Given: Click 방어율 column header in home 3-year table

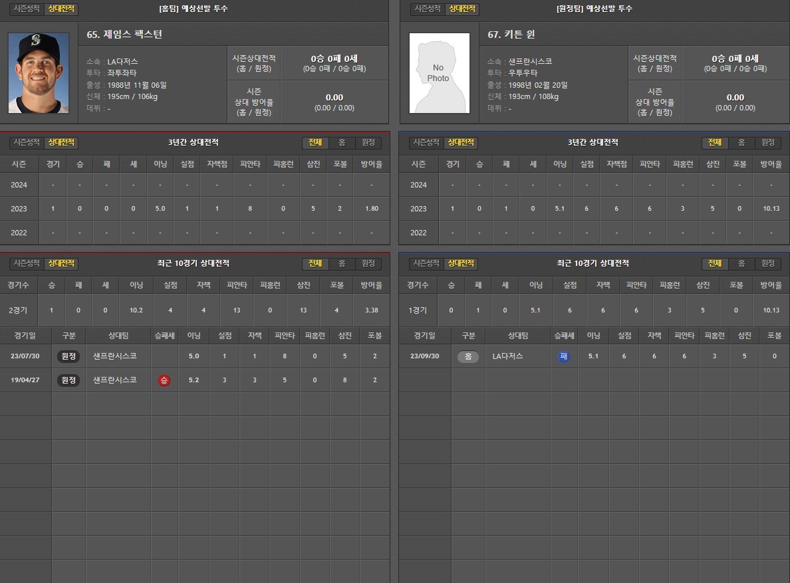Looking at the screenshot, I should tap(372, 164).
